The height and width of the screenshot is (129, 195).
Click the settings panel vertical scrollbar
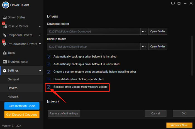192,56
